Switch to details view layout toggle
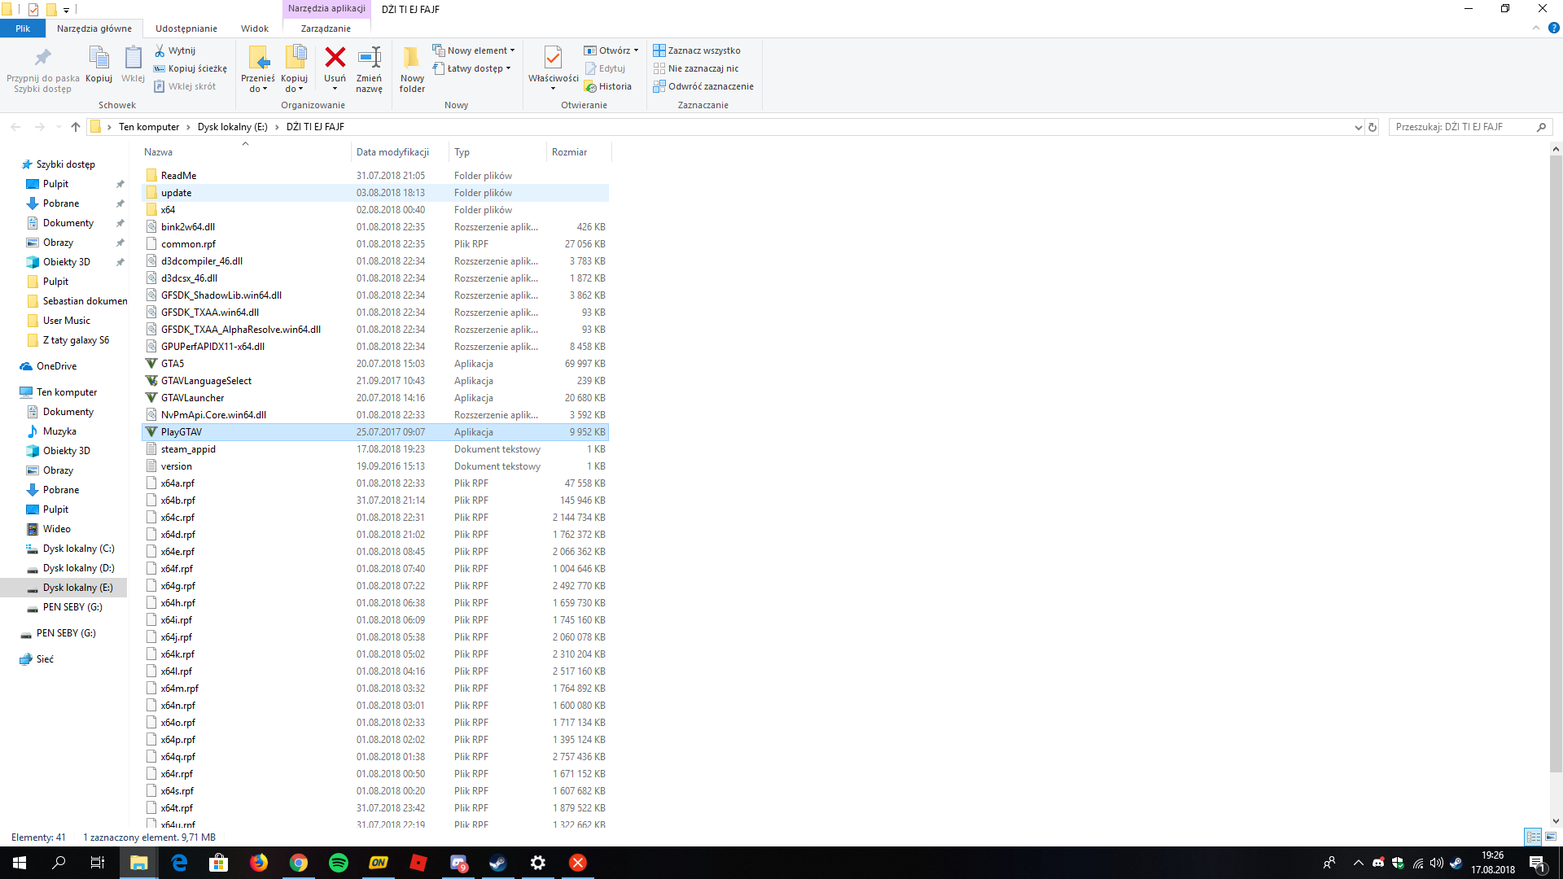Viewport: 1563px width, 879px height. point(1533,837)
